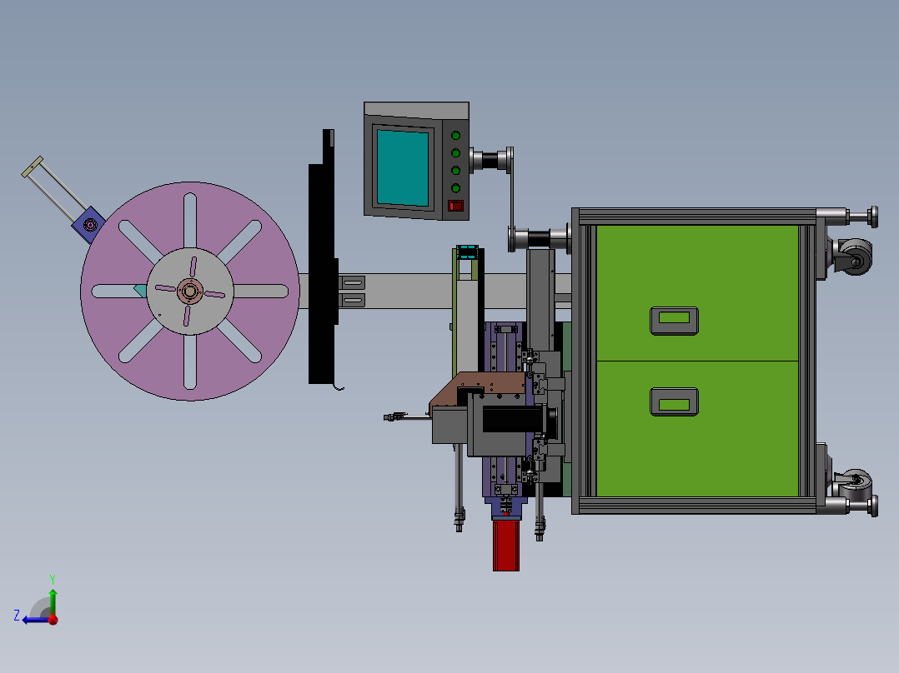This screenshot has height=673, width=899.
Task: Click the upper green drawer handle
Action: (x=674, y=321)
